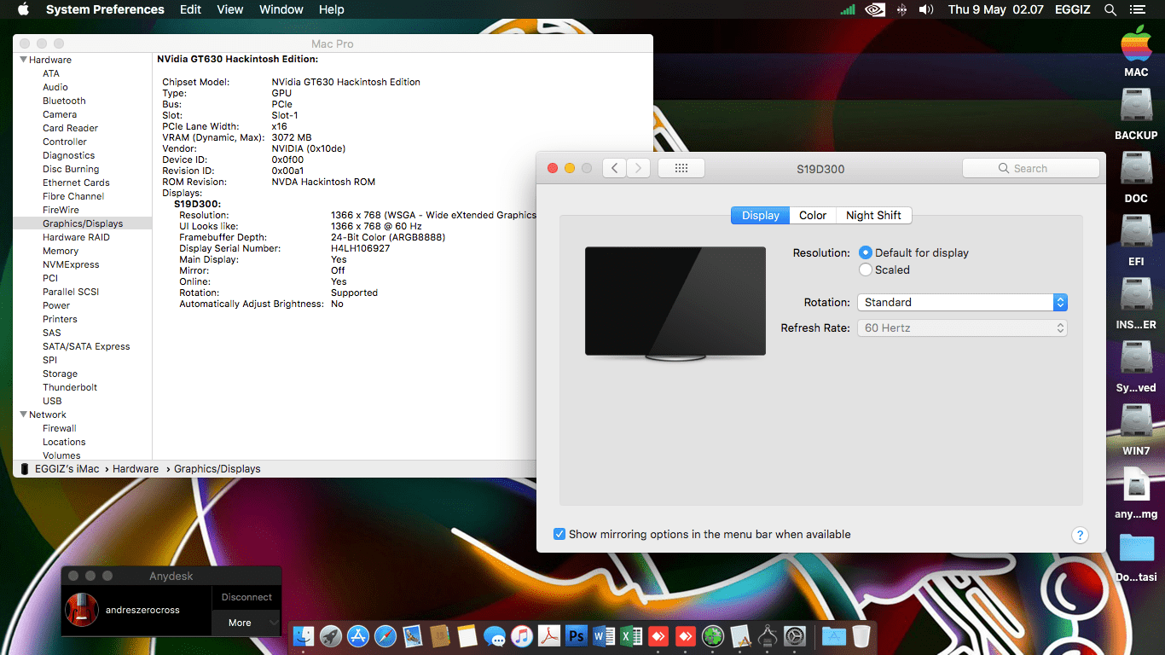Select USB in the sidebar
This screenshot has height=655, width=1165.
[x=52, y=401]
